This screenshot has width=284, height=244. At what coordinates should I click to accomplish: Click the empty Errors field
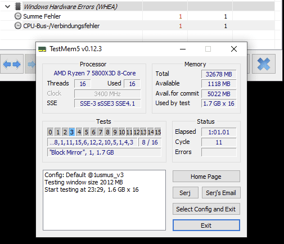click(x=219, y=152)
